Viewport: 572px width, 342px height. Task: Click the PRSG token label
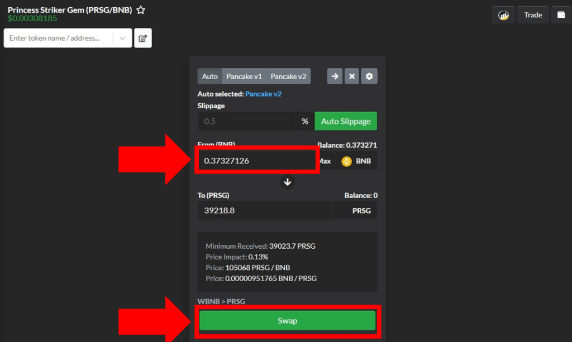click(x=361, y=210)
